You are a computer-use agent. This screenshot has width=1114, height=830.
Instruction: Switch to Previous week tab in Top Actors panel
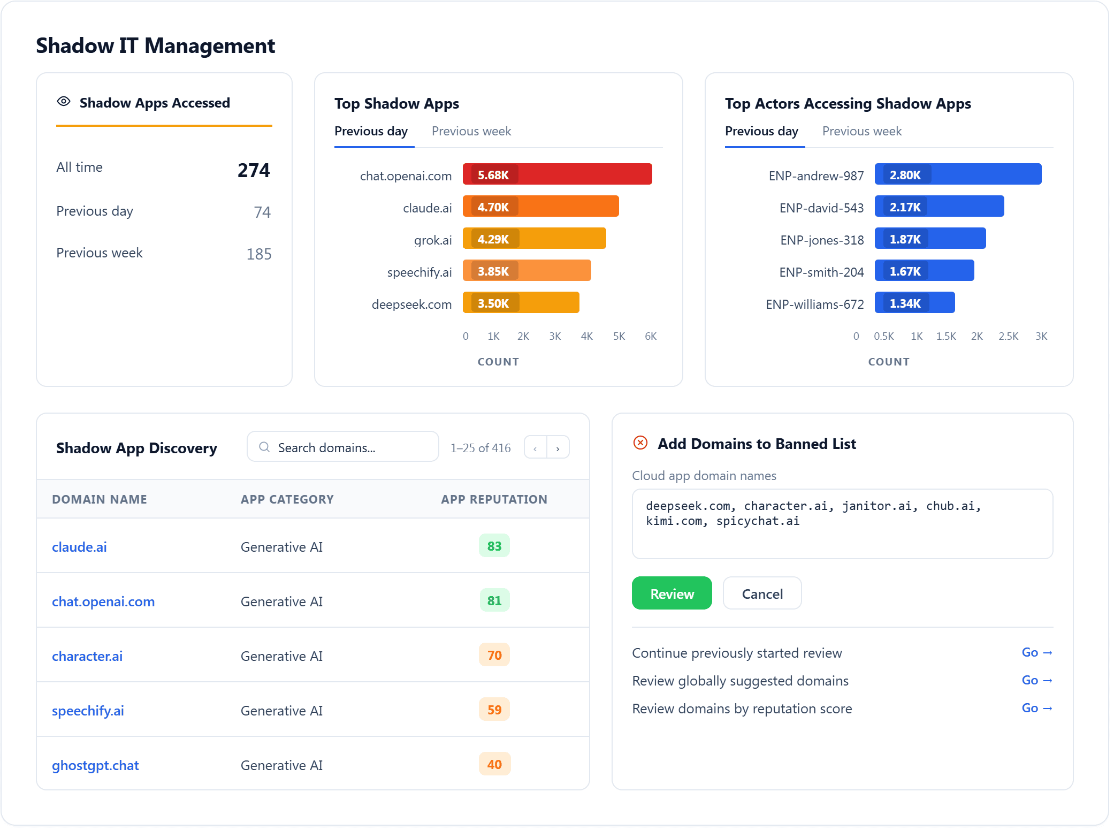pos(862,131)
